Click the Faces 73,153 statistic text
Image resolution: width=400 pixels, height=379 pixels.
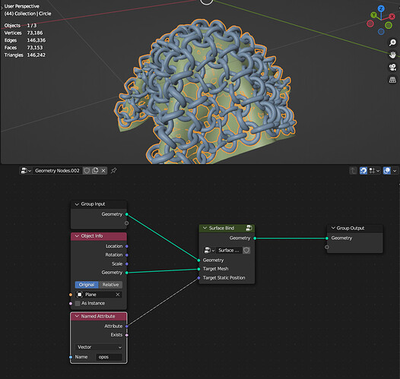24,48
